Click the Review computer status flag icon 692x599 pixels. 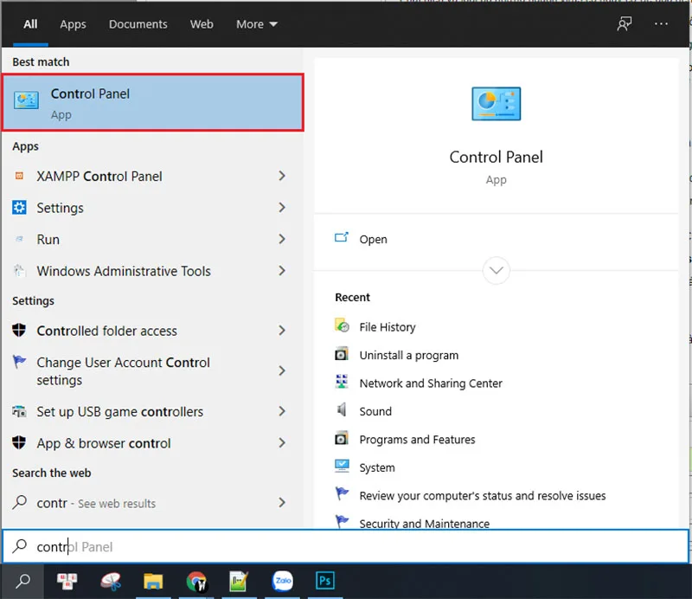point(342,493)
